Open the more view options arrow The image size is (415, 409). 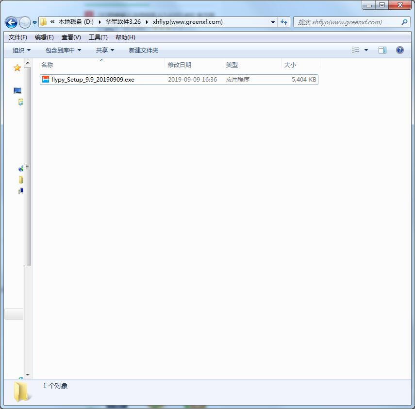pyautogui.click(x=366, y=50)
